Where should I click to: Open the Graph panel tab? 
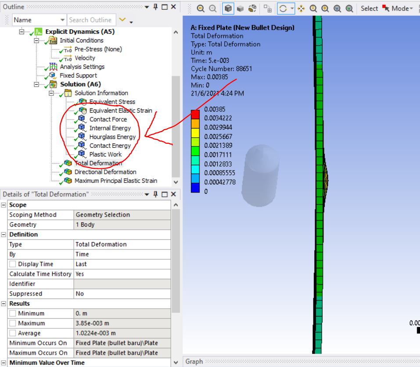point(194,361)
